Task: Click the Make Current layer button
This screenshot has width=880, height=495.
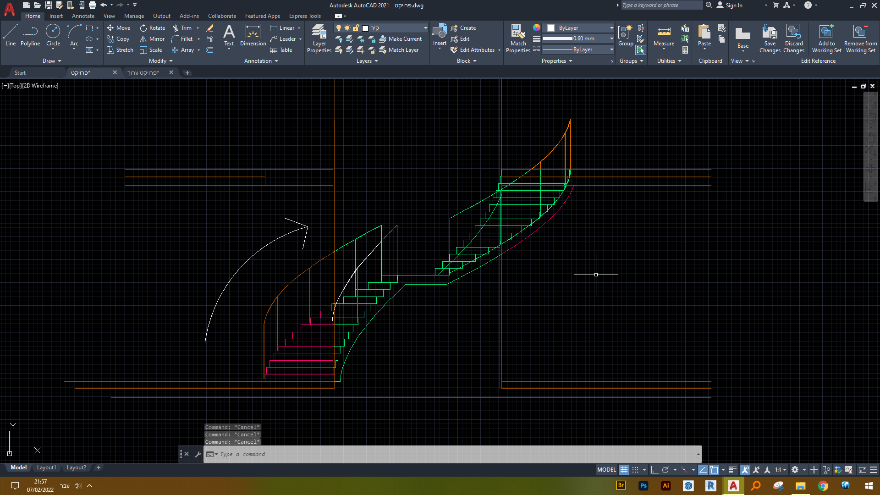Action: (401, 39)
